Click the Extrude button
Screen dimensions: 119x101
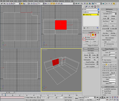86,55
